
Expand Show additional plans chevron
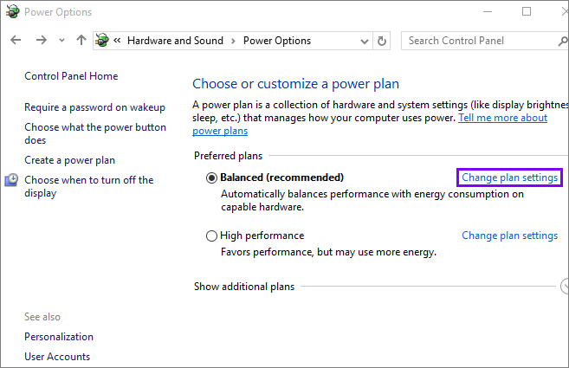(x=565, y=287)
